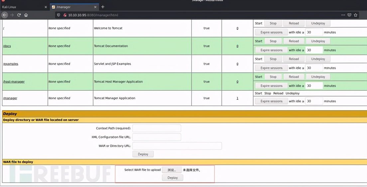Click the sessions count link for /manager

[237, 98]
